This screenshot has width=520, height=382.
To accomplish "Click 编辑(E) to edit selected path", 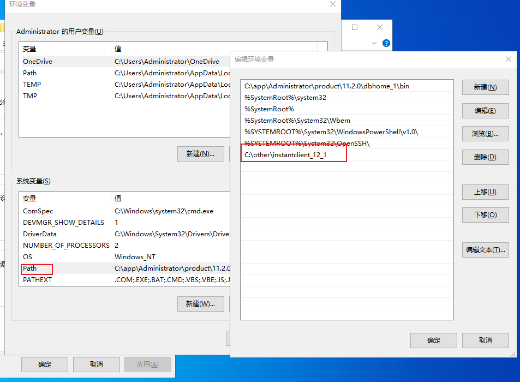I will 485,110.
